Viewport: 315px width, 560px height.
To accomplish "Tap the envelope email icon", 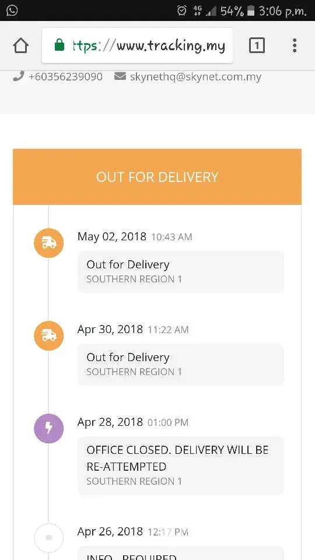I will pos(120,76).
